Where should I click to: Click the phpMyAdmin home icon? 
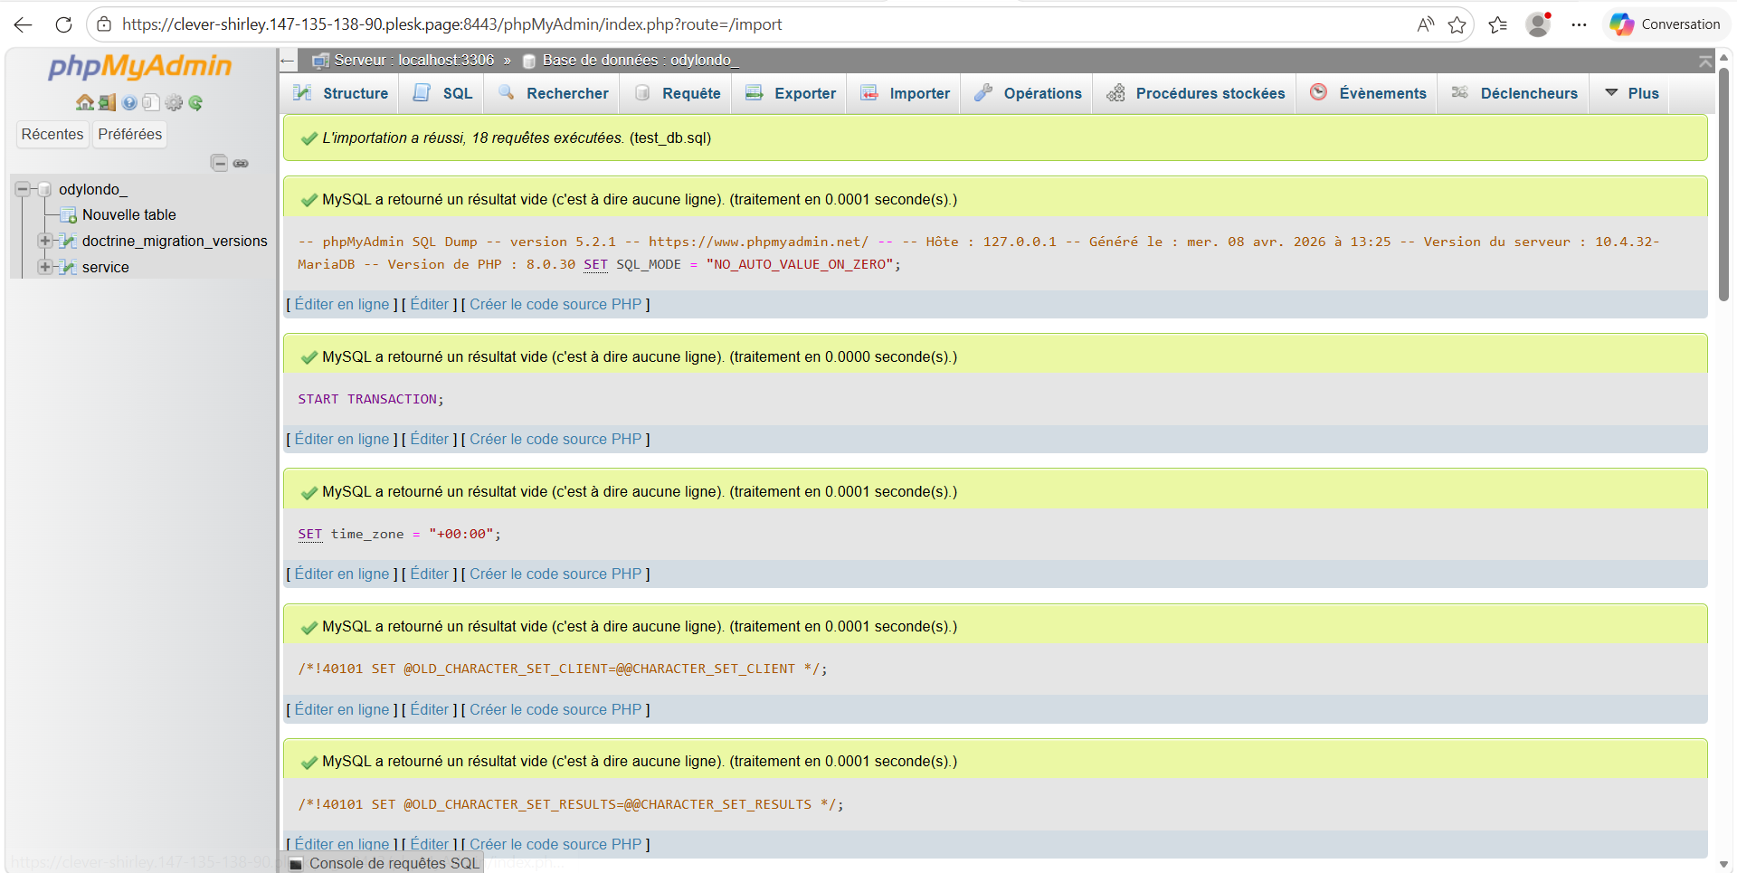pos(85,102)
